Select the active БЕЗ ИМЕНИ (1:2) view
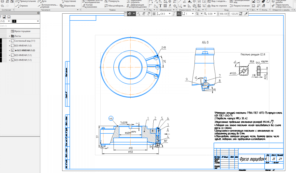 click(x=26, y=50)
